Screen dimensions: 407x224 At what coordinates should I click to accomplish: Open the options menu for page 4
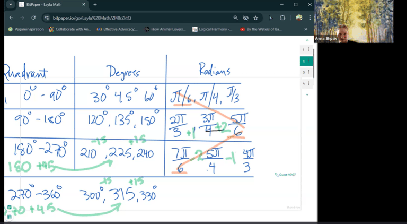[x=309, y=83]
